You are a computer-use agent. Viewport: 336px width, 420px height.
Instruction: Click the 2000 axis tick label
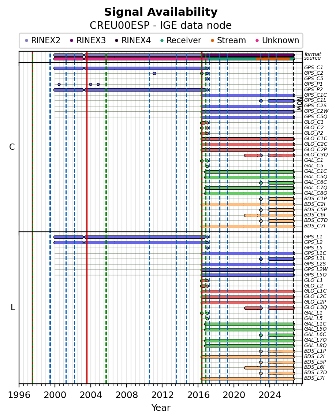coord(55,395)
